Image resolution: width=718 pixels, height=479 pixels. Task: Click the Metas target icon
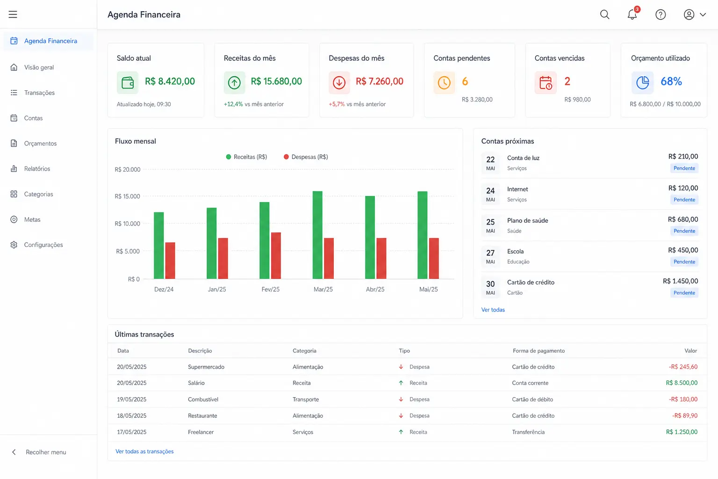(x=14, y=219)
